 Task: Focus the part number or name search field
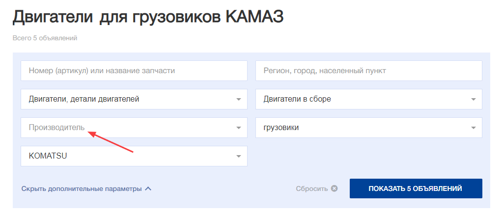[134, 71]
